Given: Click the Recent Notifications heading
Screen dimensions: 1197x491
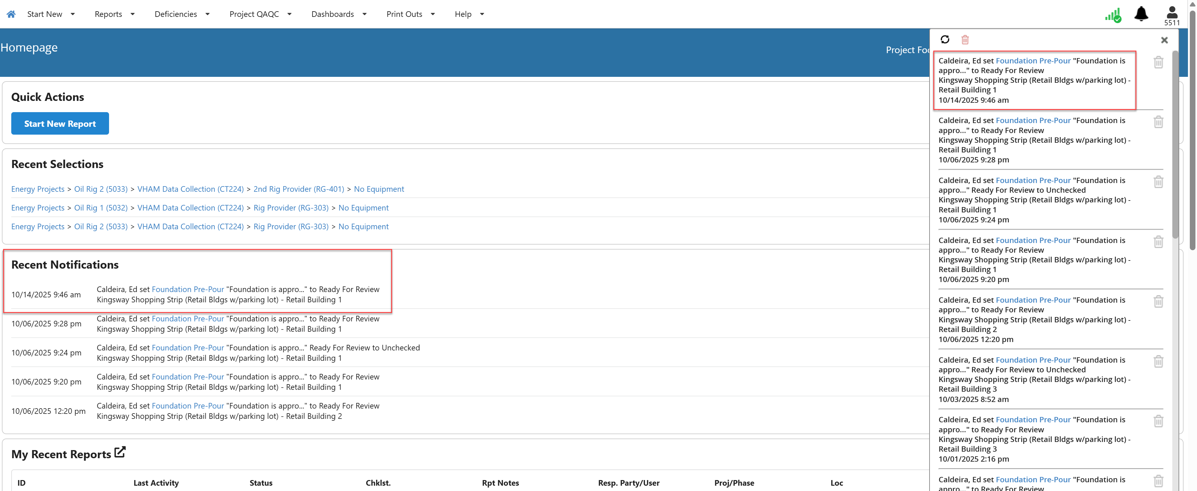Looking at the screenshot, I should [x=65, y=265].
